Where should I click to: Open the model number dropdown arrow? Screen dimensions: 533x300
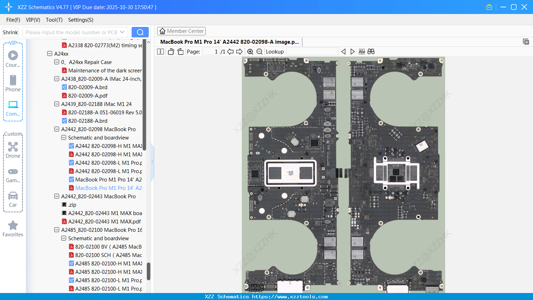coord(122,32)
